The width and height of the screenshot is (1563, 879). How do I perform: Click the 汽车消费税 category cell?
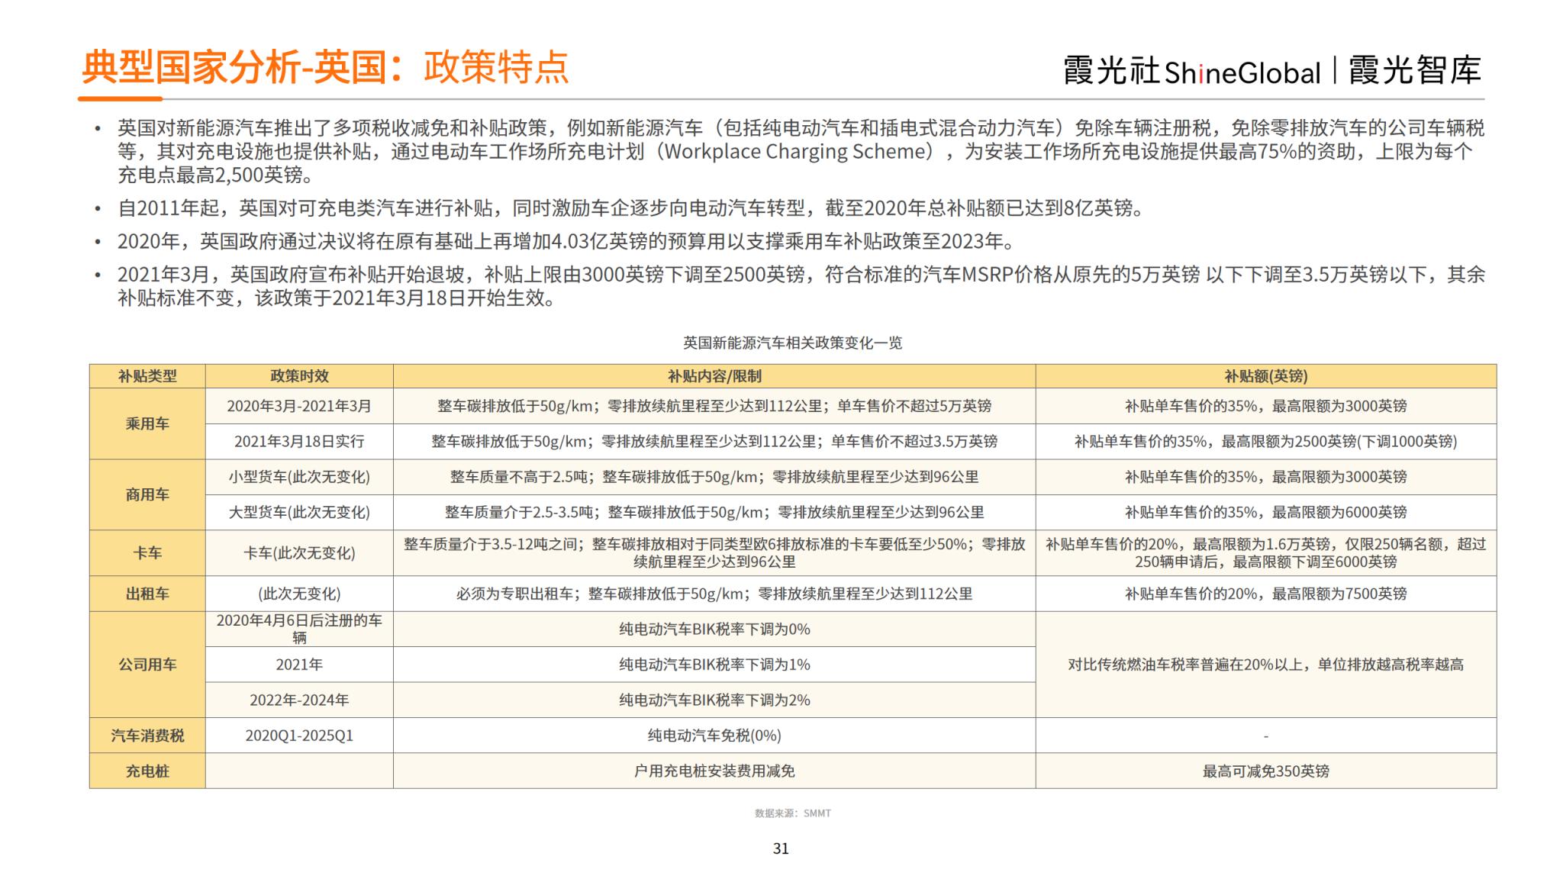coord(147,736)
